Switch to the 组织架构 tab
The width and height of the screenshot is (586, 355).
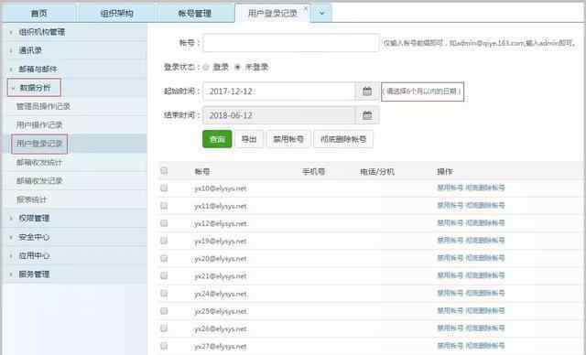(x=116, y=14)
